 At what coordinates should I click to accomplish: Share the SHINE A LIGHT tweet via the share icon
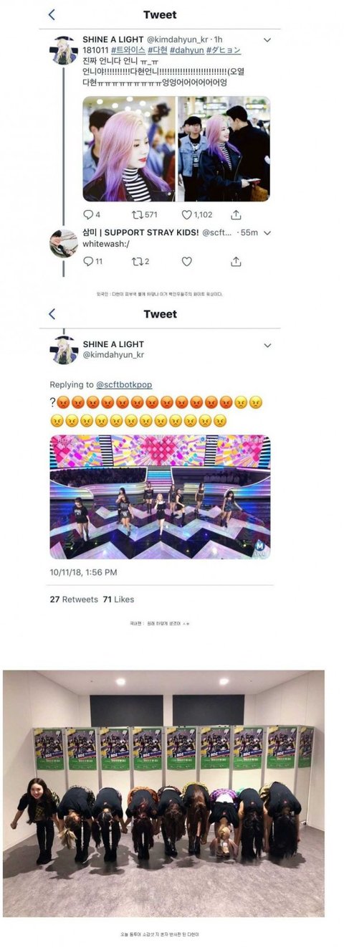click(x=236, y=214)
